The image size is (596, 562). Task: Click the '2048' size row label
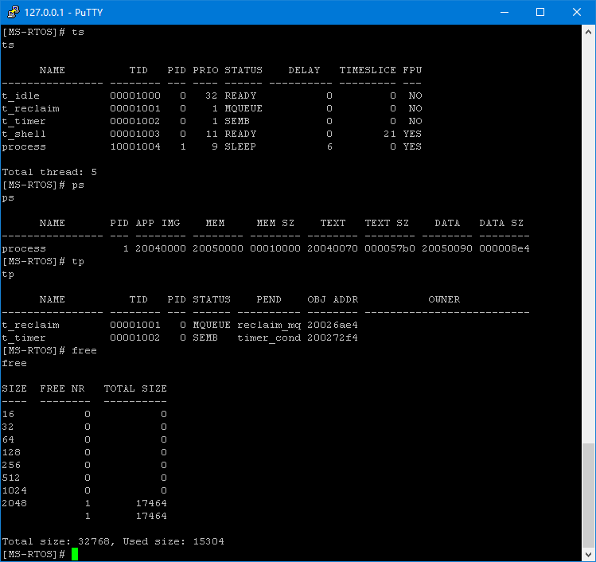14,503
